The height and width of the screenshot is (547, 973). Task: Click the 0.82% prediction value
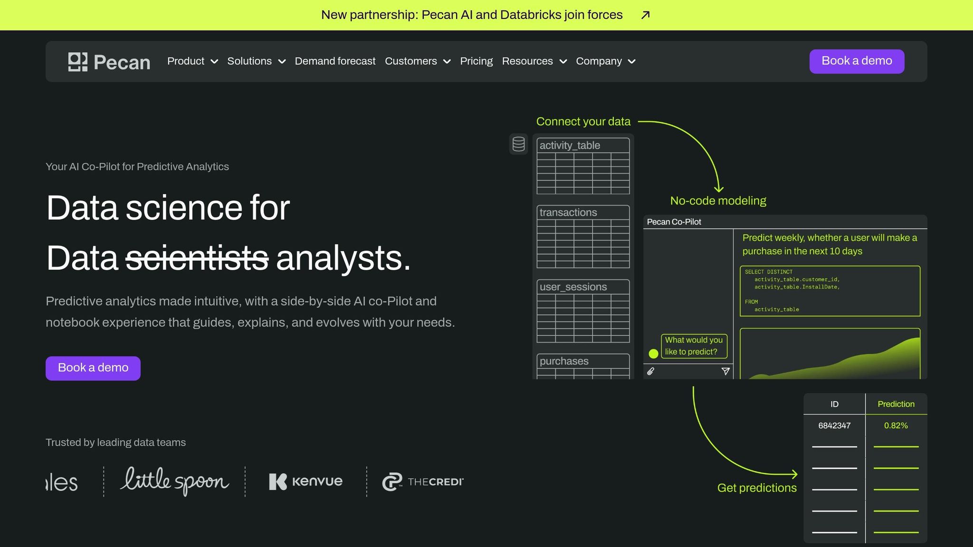(x=896, y=425)
